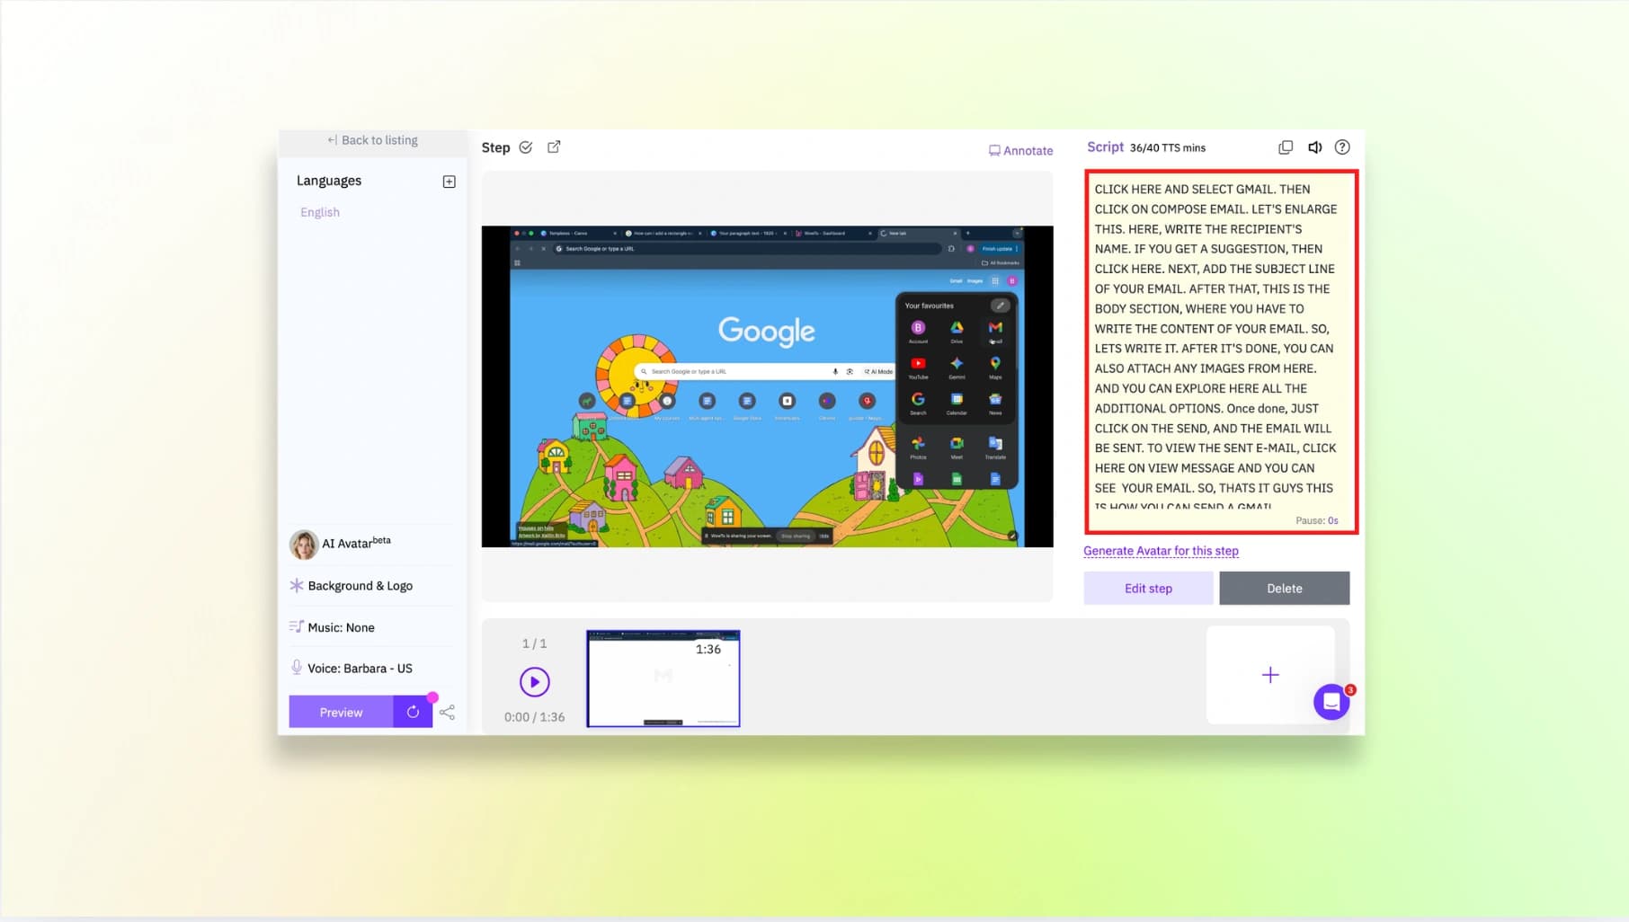Open the Music: None selector
This screenshot has width=1629, height=922.
click(x=341, y=627)
